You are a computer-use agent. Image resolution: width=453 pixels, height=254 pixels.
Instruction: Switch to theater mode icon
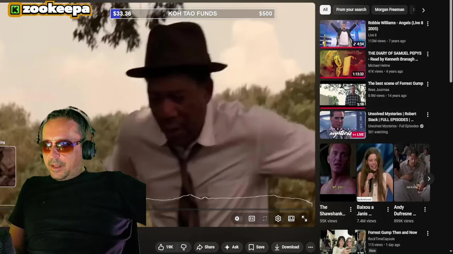[291, 219]
